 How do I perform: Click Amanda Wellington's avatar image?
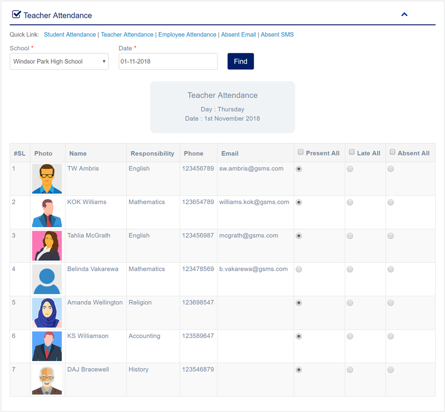click(47, 313)
